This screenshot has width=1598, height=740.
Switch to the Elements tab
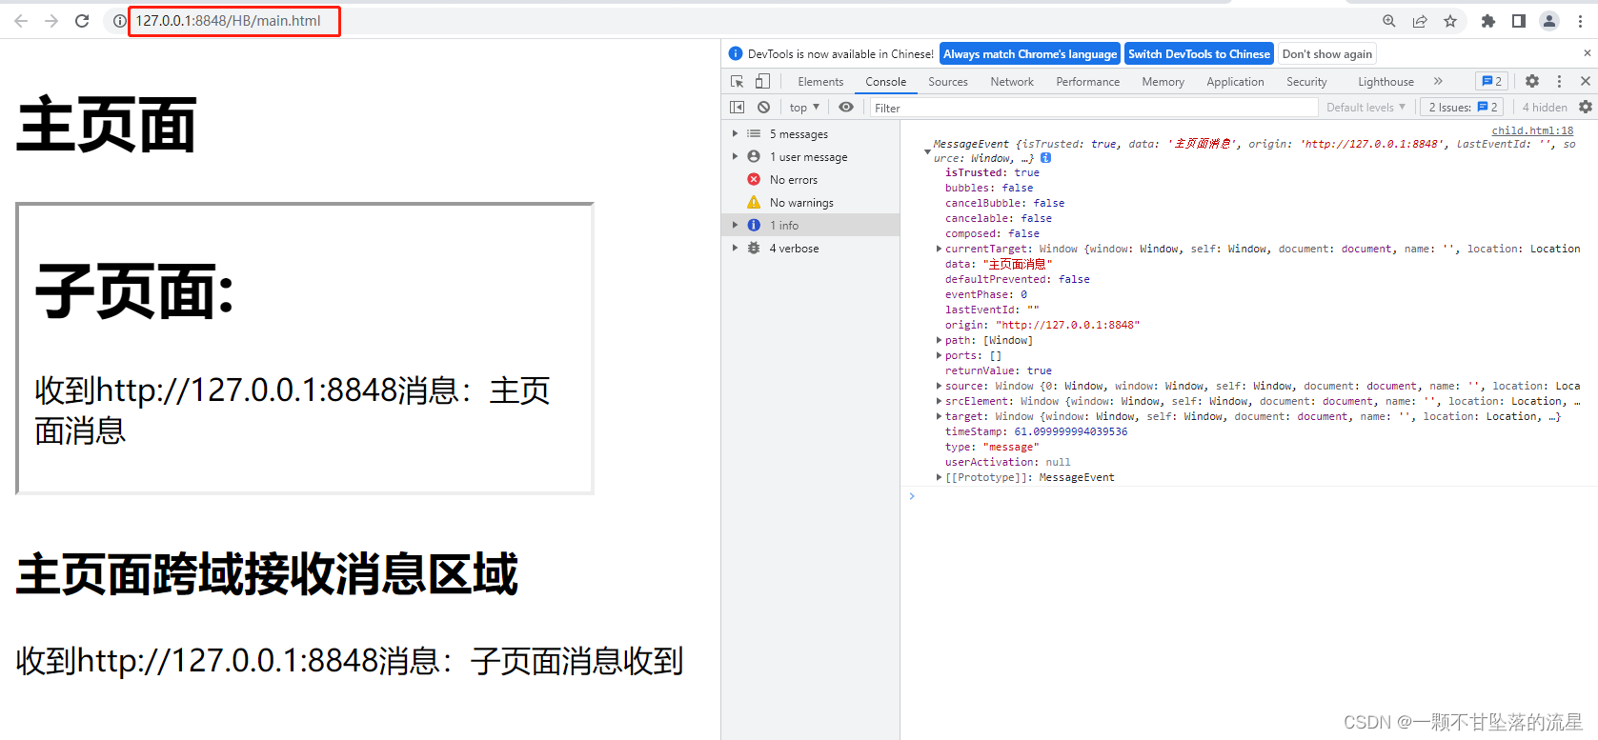pyautogui.click(x=820, y=82)
